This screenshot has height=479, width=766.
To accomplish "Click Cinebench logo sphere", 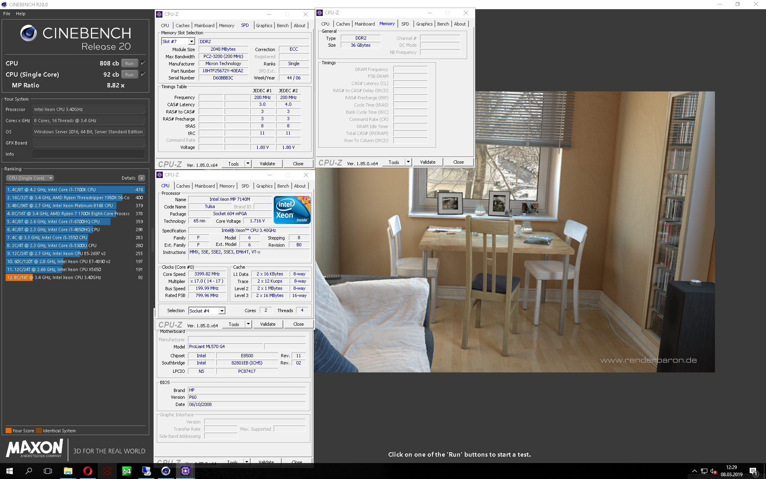I will point(28,33).
